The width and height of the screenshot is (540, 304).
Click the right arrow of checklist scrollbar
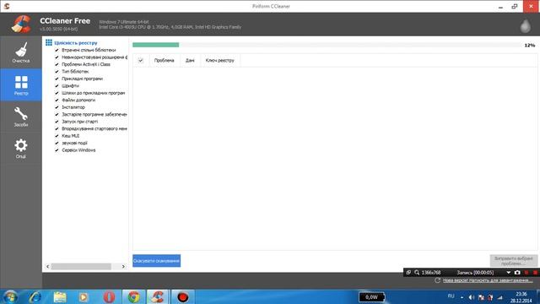(123, 267)
